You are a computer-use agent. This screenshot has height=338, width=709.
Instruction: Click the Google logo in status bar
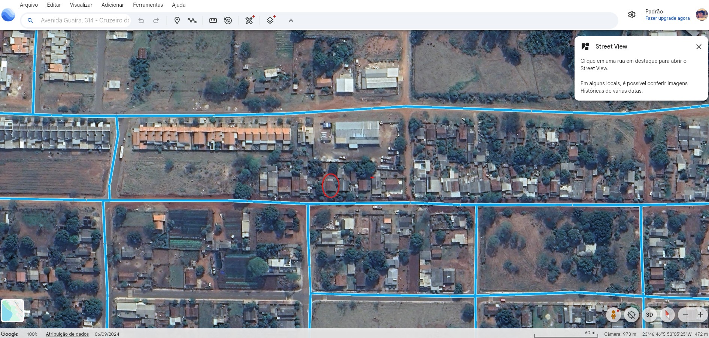[9, 334]
